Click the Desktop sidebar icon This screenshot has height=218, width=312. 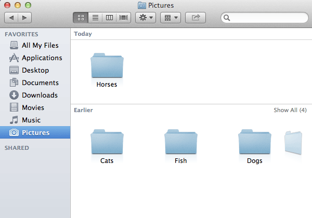pos(14,70)
